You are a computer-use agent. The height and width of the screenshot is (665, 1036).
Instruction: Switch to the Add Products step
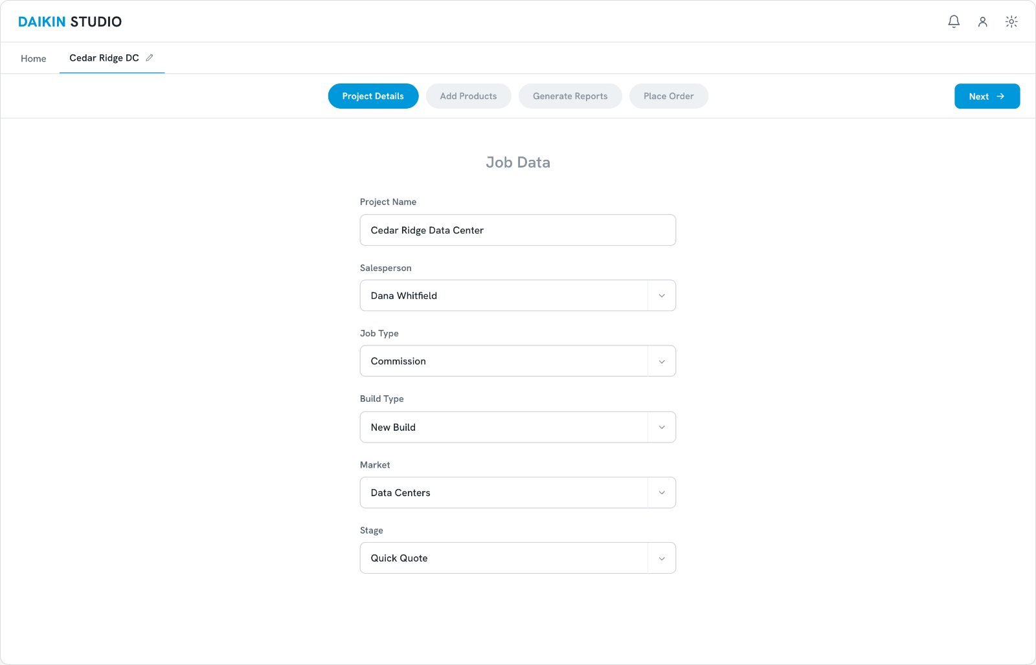pos(468,96)
